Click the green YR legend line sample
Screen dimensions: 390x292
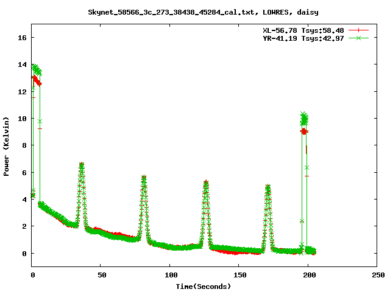[x=358, y=38]
